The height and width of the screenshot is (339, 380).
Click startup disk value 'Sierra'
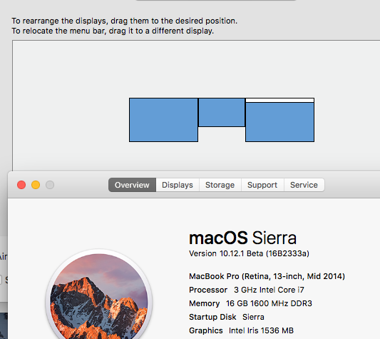pyautogui.click(x=253, y=317)
